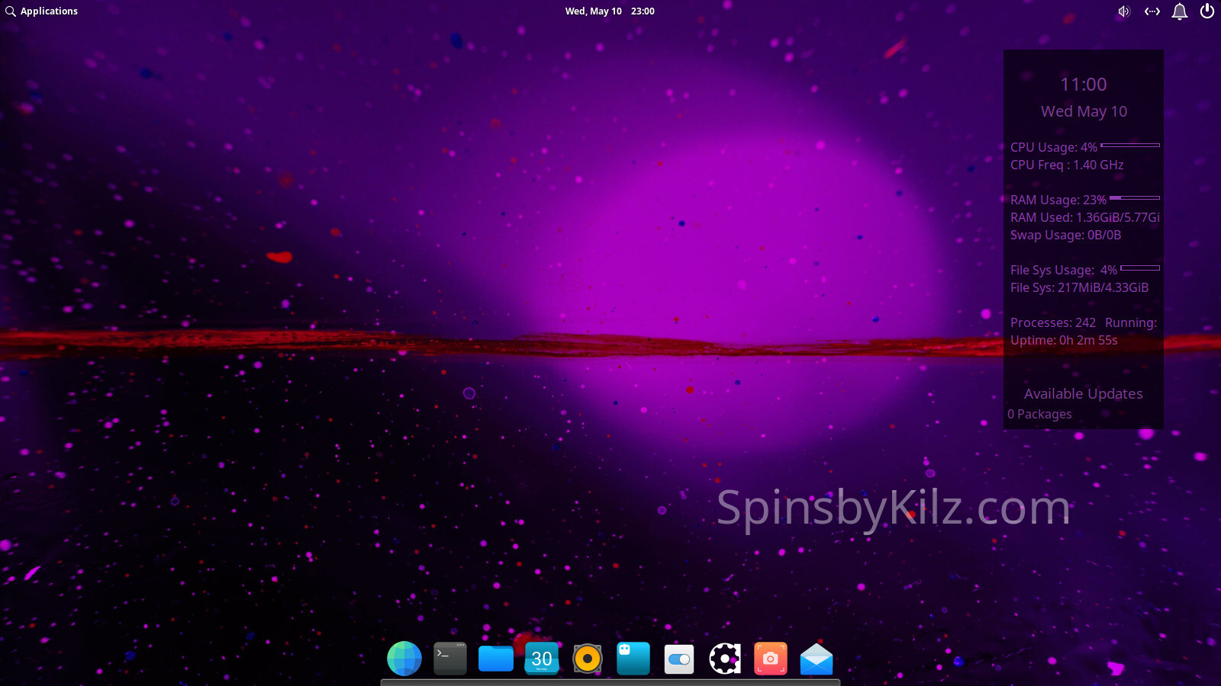This screenshot has height=686, width=1221.
Task: Click Available Updates text in widget
Action: pos(1083,394)
